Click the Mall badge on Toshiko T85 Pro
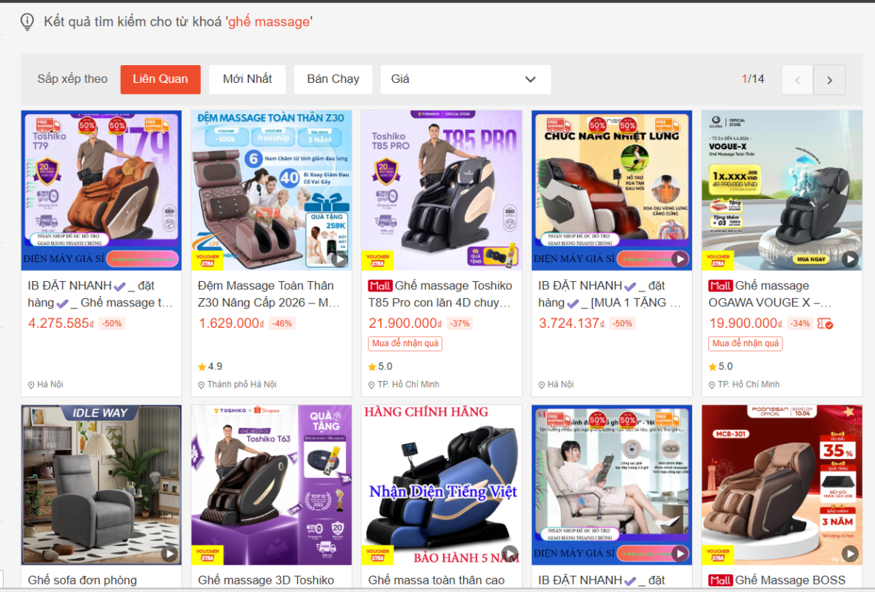The width and height of the screenshot is (875, 592). pyautogui.click(x=380, y=286)
